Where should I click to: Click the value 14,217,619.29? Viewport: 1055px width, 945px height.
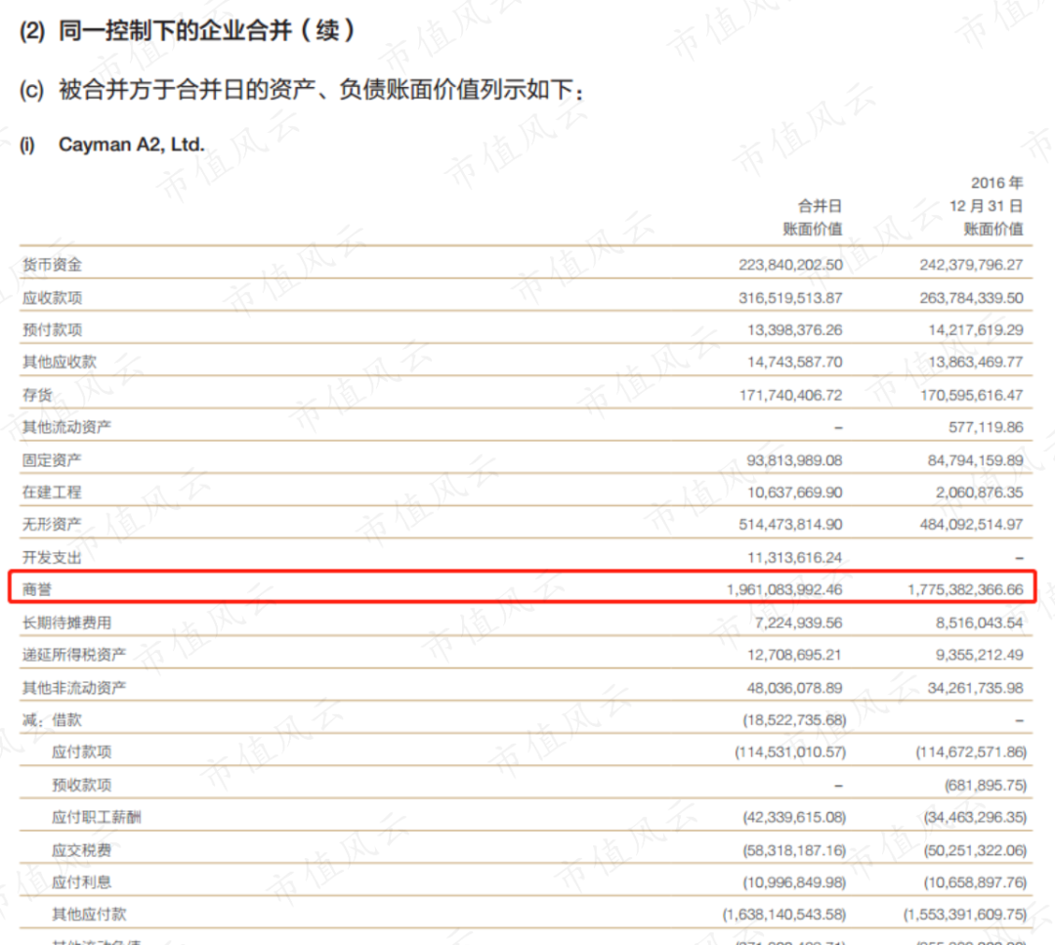pyautogui.click(x=976, y=329)
